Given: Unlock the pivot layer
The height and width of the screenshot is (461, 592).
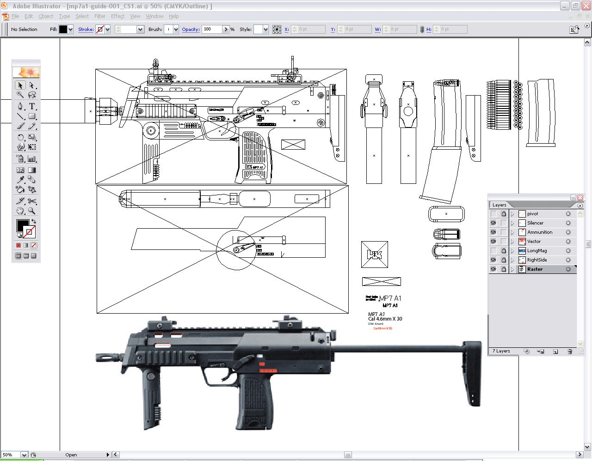Looking at the screenshot, I should click(504, 214).
